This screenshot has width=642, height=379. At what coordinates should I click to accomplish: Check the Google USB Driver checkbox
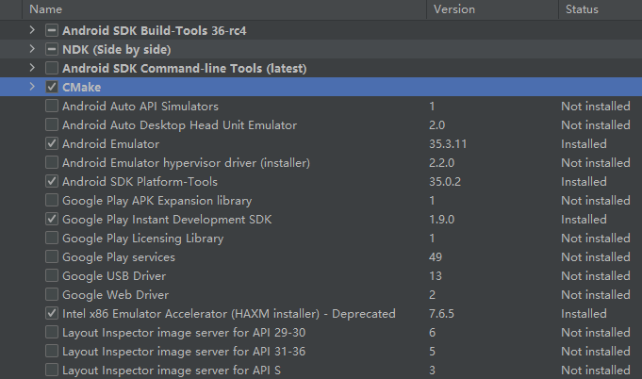pos(52,276)
